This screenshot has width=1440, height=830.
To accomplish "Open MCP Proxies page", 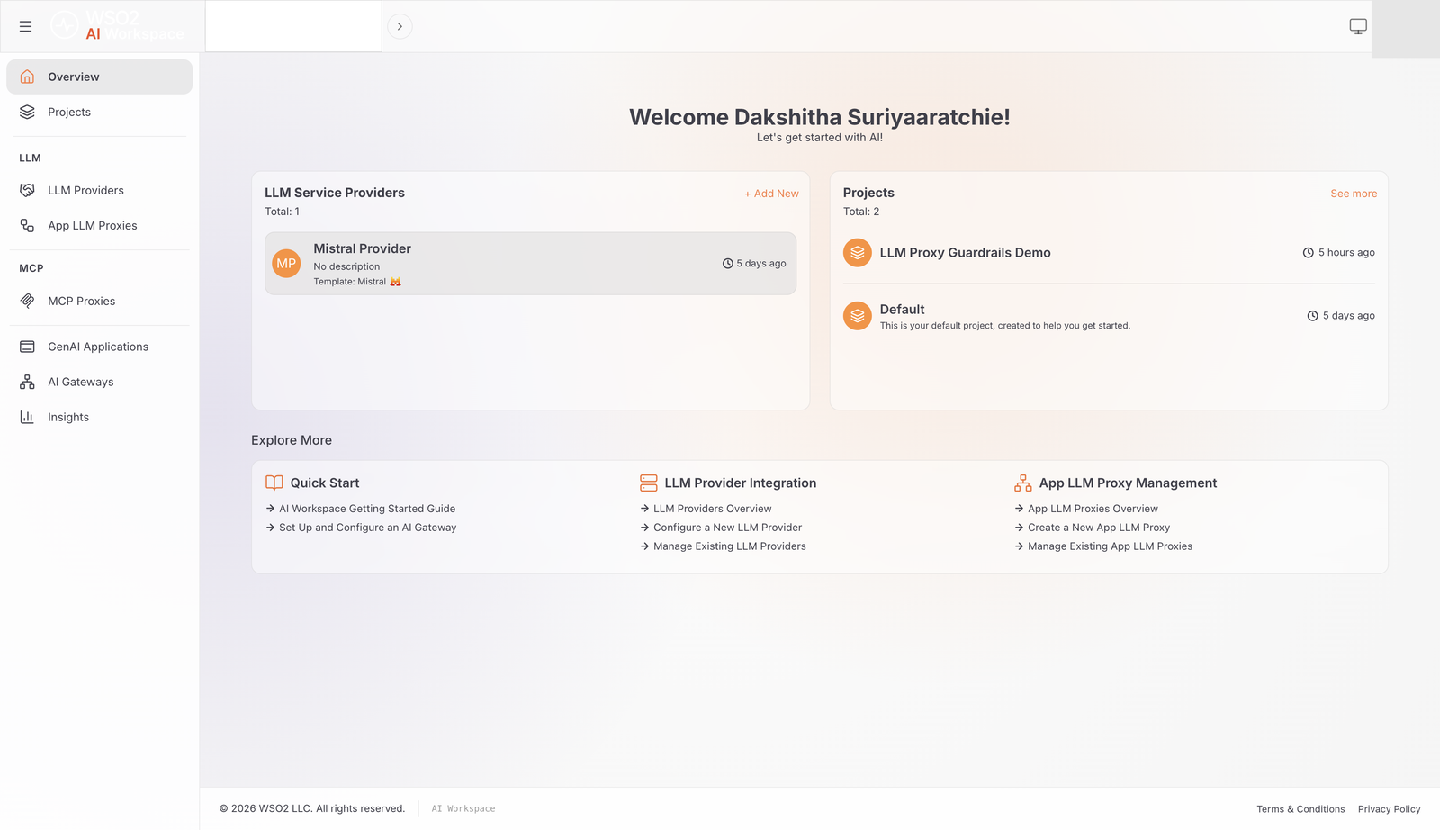I will [100, 301].
